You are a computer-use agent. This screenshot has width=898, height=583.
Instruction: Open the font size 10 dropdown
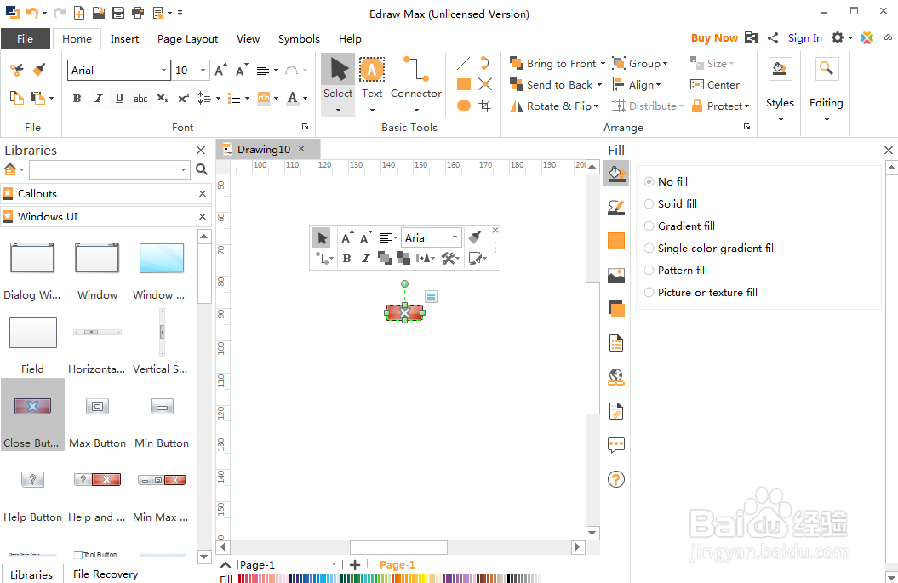[x=203, y=71]
